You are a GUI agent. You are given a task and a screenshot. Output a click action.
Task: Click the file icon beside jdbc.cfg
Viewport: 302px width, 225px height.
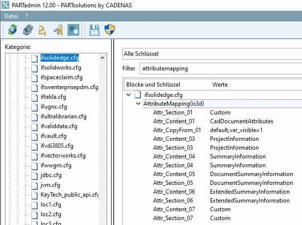(x=34, y=175)
